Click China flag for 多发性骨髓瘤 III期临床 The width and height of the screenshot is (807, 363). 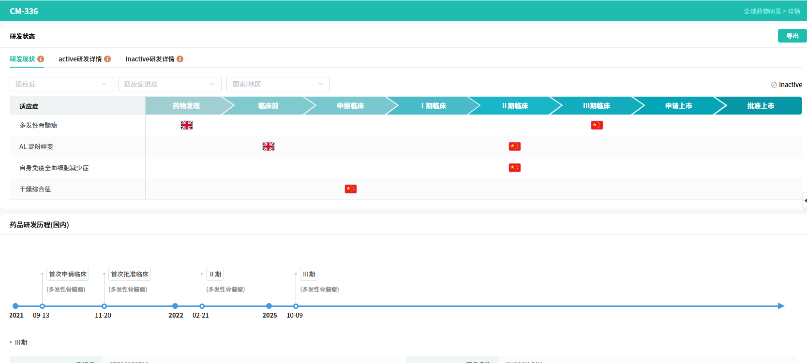tap(597, 125)
